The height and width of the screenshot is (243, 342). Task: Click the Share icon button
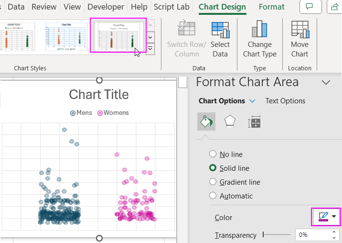click(x=334, y=7)
